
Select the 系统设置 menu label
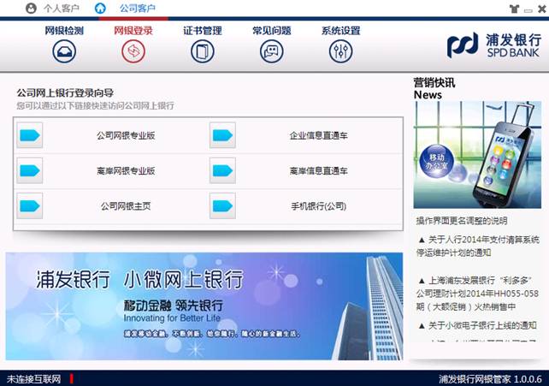pos(340,31)
